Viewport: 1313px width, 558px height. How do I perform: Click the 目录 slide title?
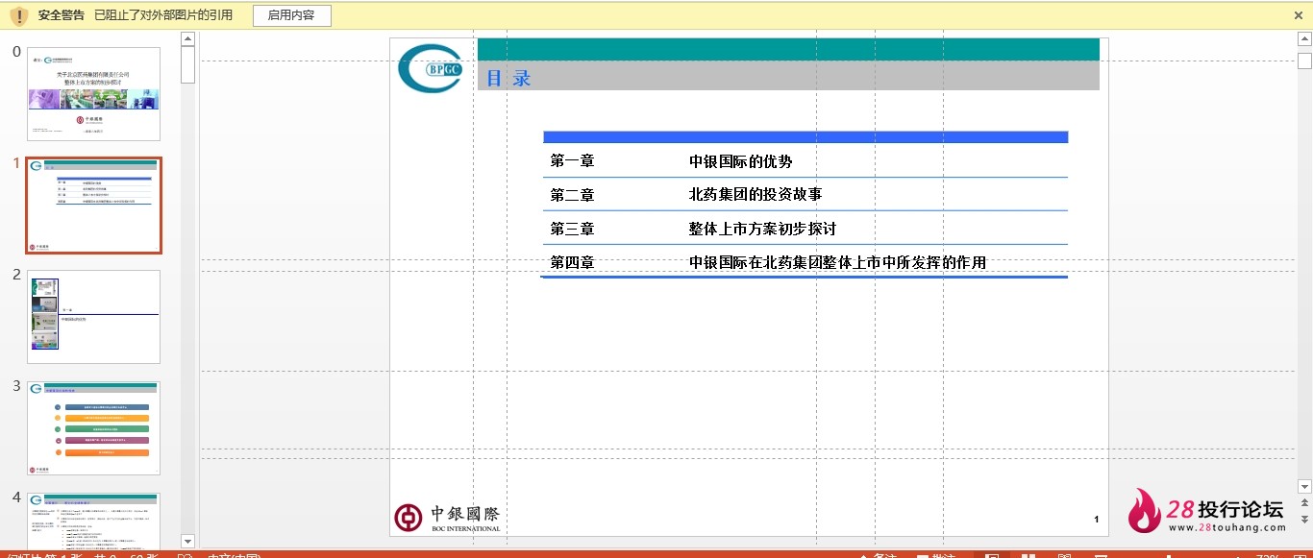click(508, 79)
